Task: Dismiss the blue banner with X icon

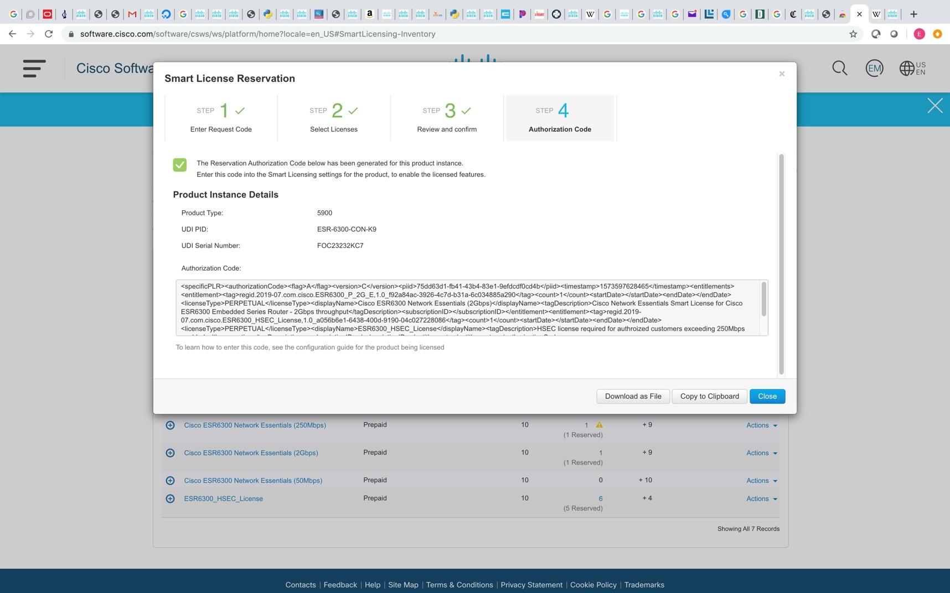Action: coord(934,106)
